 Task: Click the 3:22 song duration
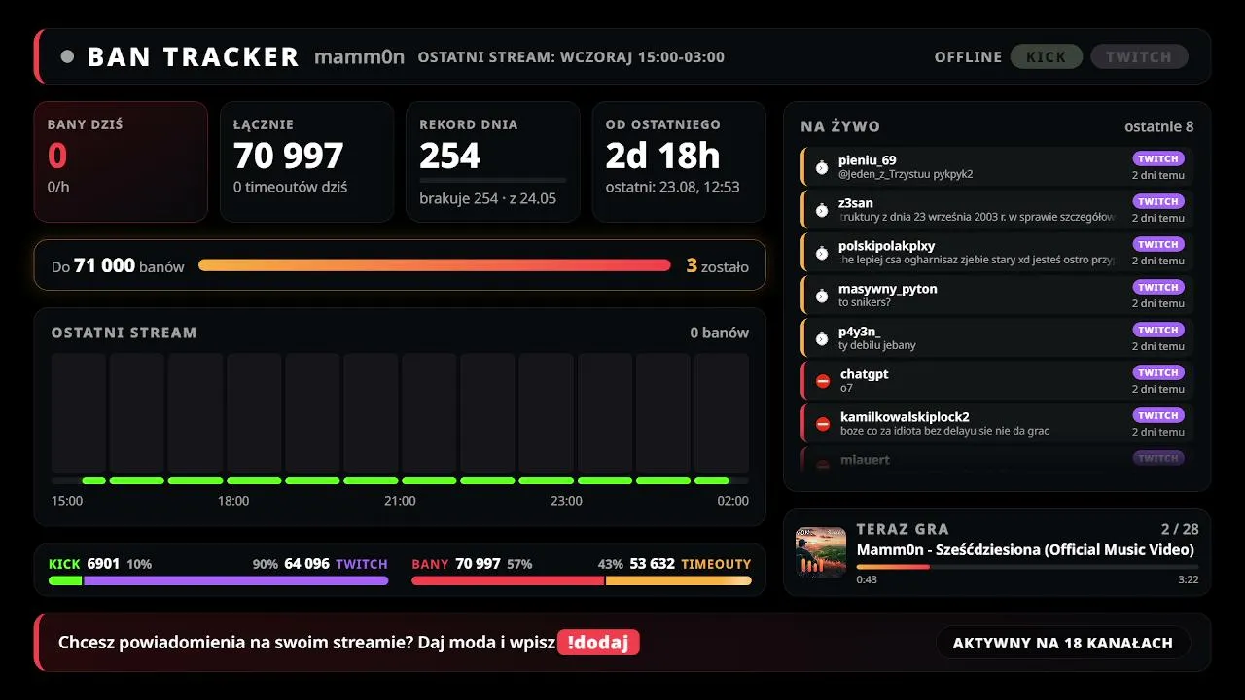[1188, 579]
